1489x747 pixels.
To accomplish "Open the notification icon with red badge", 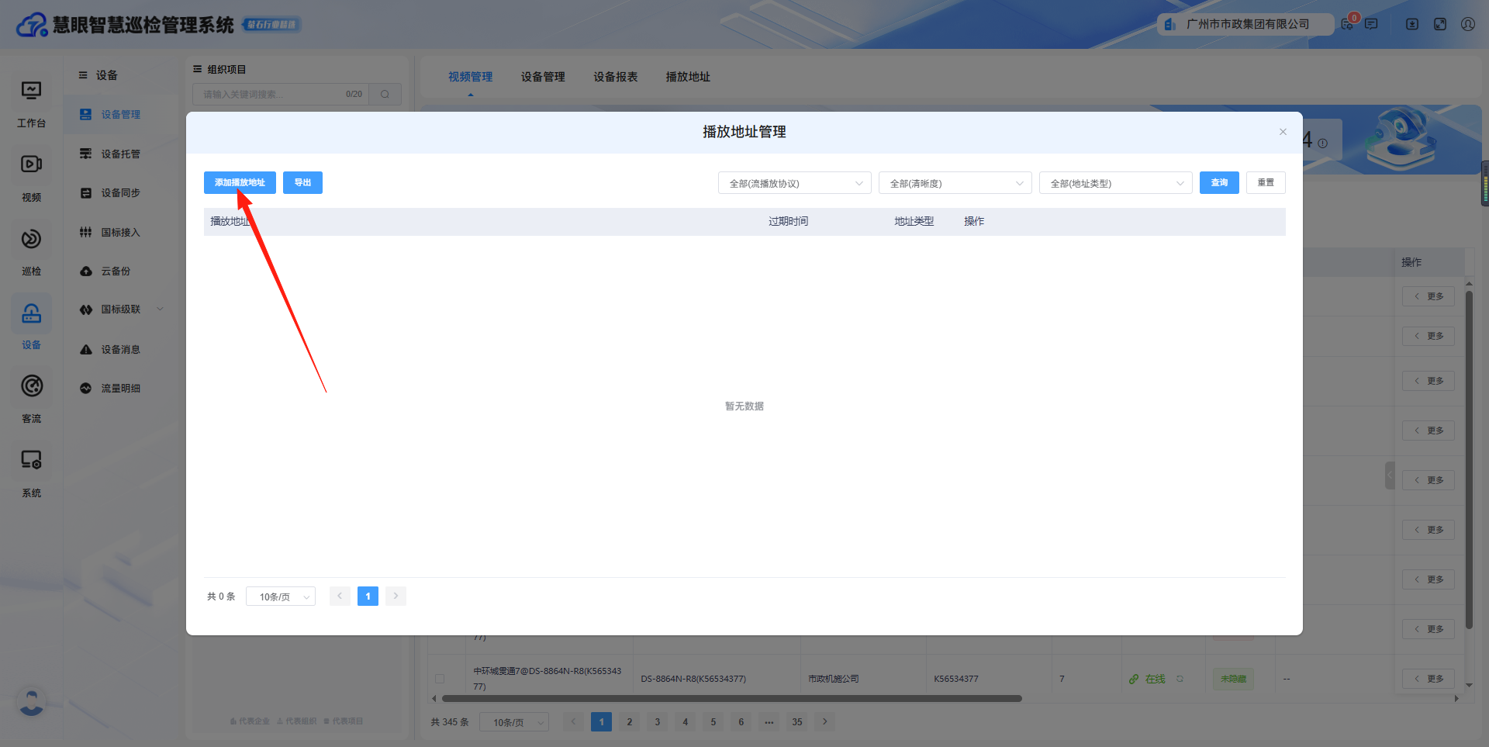I will point(1348,24).
